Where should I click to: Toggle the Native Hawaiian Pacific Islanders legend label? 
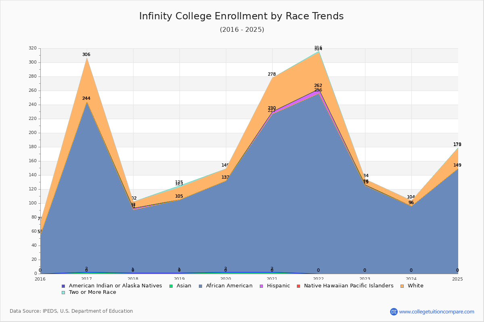[348, 286]
